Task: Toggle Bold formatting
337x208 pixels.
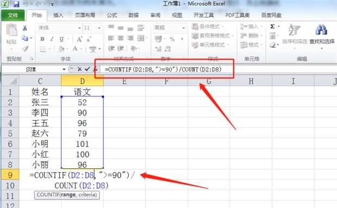Action: [42, 39]
